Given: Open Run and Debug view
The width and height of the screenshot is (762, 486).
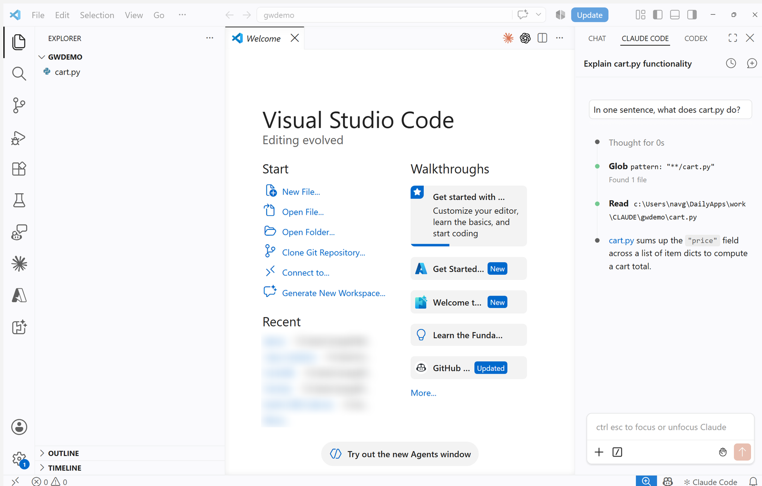Looking at the screenshot, I should point(19,138).
